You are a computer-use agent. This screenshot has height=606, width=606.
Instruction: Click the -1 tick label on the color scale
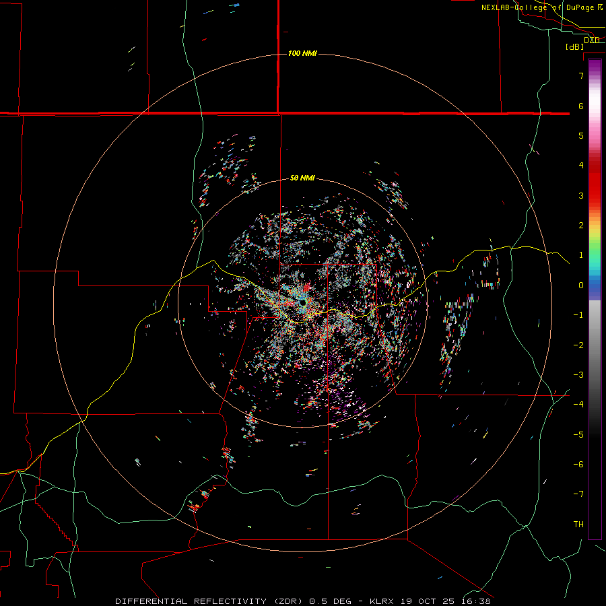578,315
